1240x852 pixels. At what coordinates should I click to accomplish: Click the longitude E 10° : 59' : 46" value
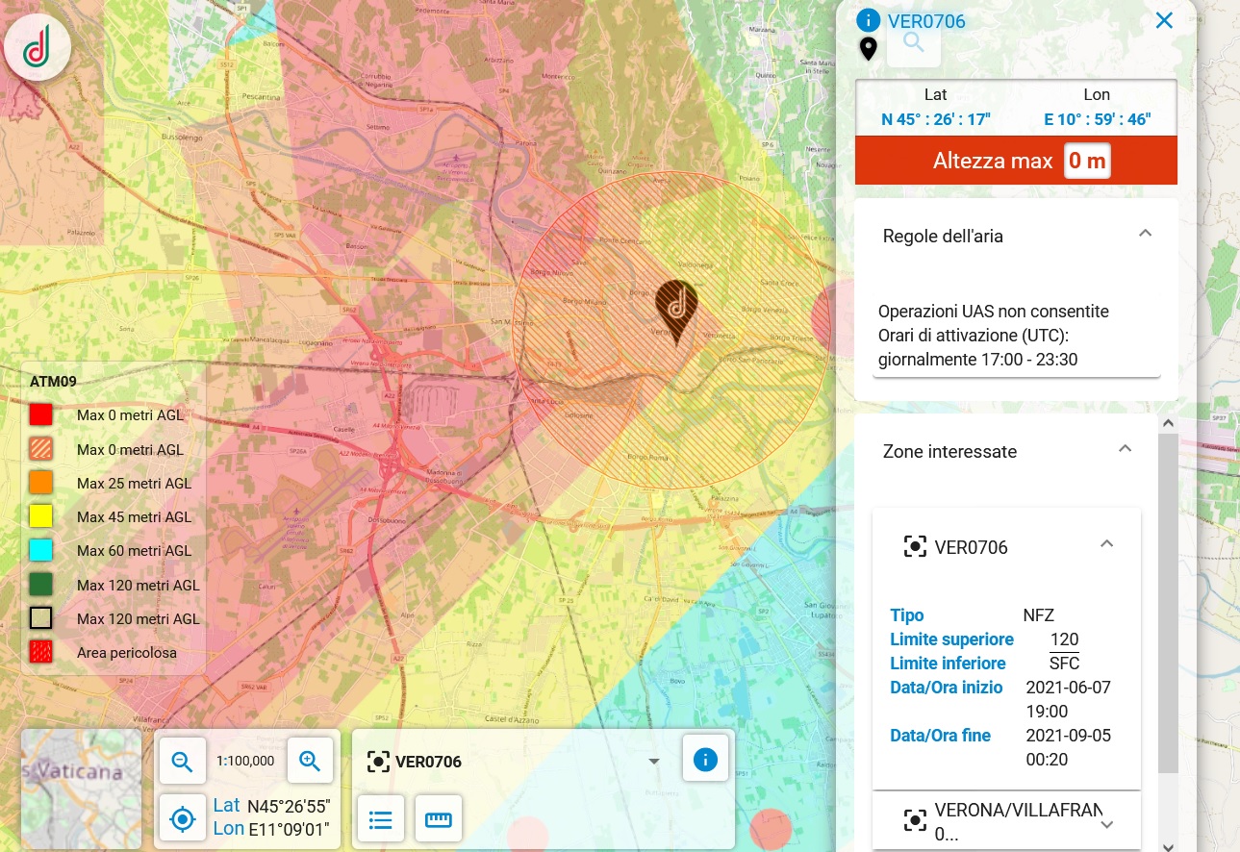click(x=1098, y=120)
